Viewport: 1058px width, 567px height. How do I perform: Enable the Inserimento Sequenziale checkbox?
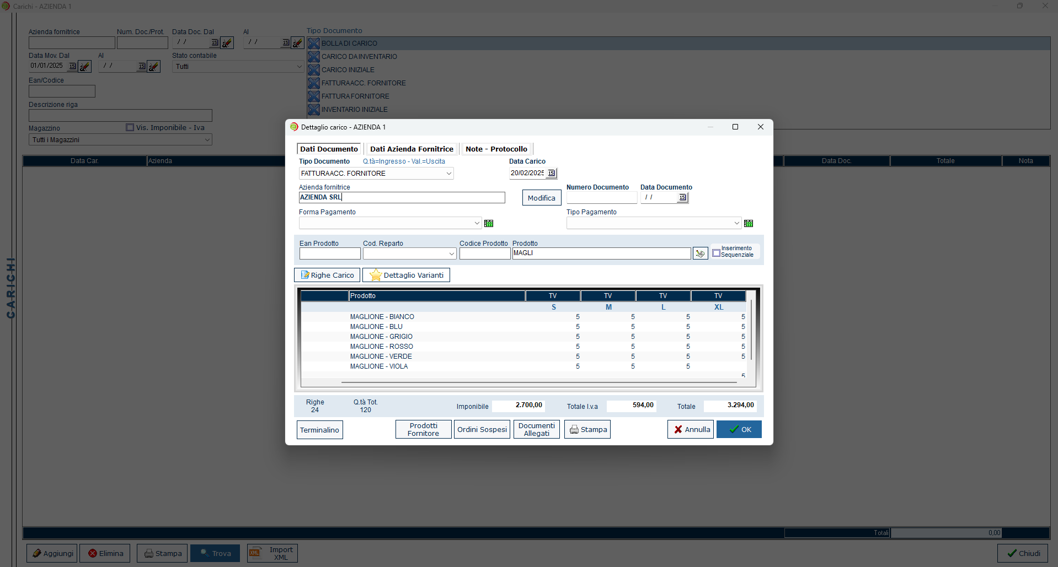click(x=717, y=253)
